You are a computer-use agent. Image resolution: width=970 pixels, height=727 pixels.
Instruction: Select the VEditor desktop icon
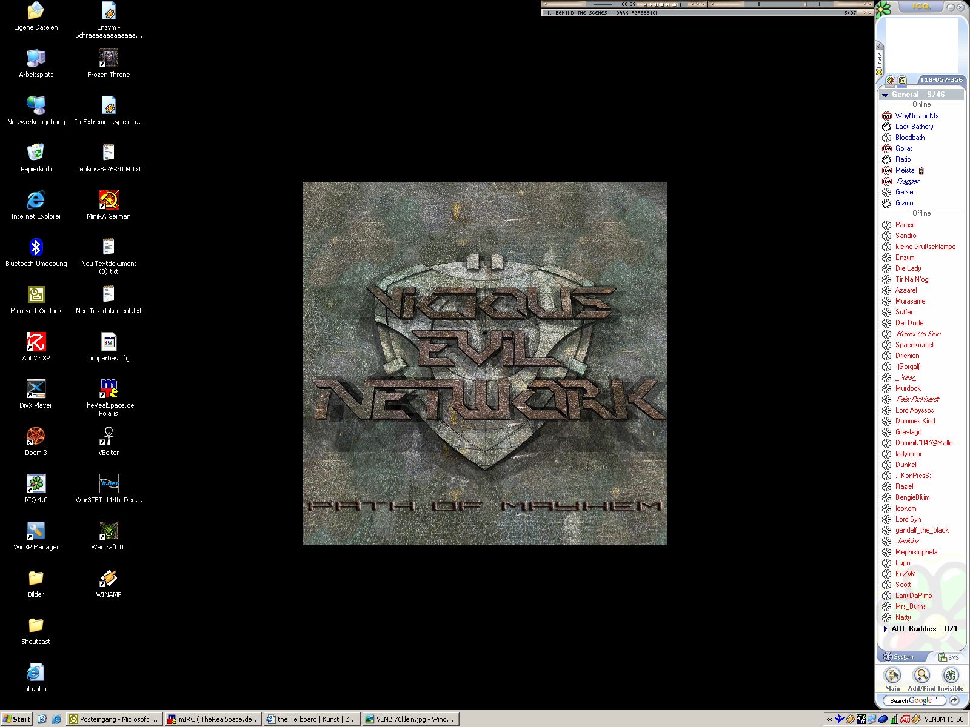click(x=109, y=441)
